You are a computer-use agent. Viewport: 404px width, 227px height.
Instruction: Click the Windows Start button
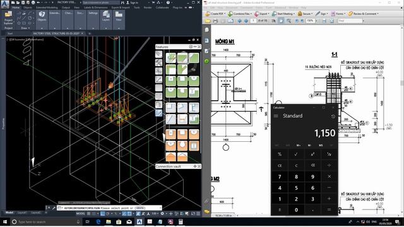click(5, 221)
